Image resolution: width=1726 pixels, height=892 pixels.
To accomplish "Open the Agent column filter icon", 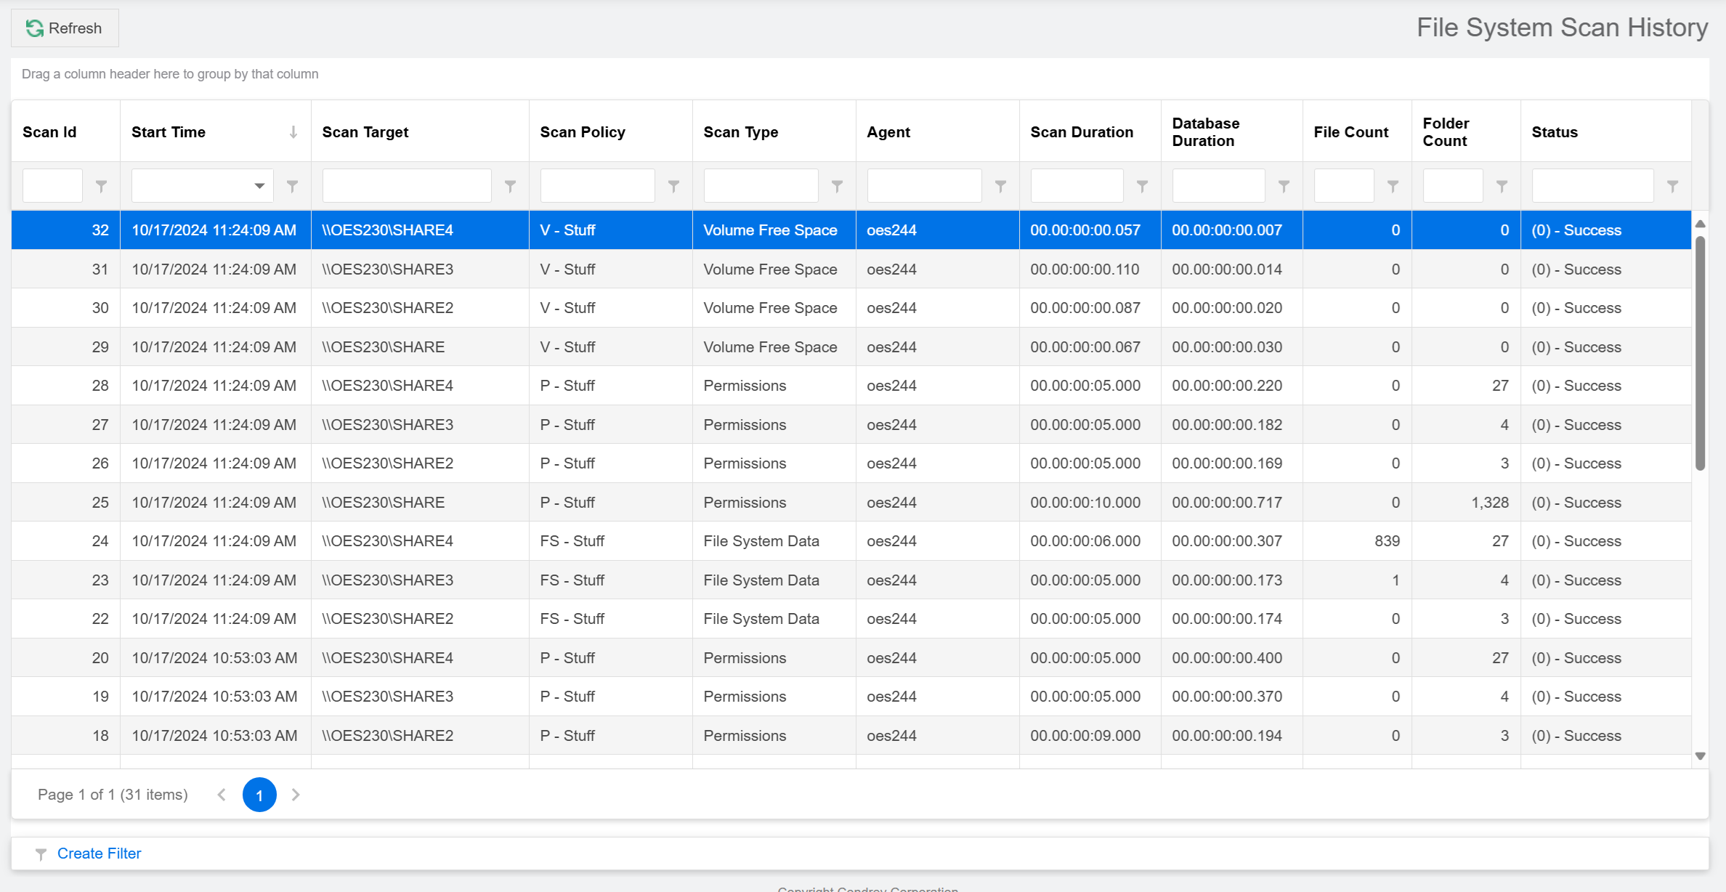I will pos(1001,187).
